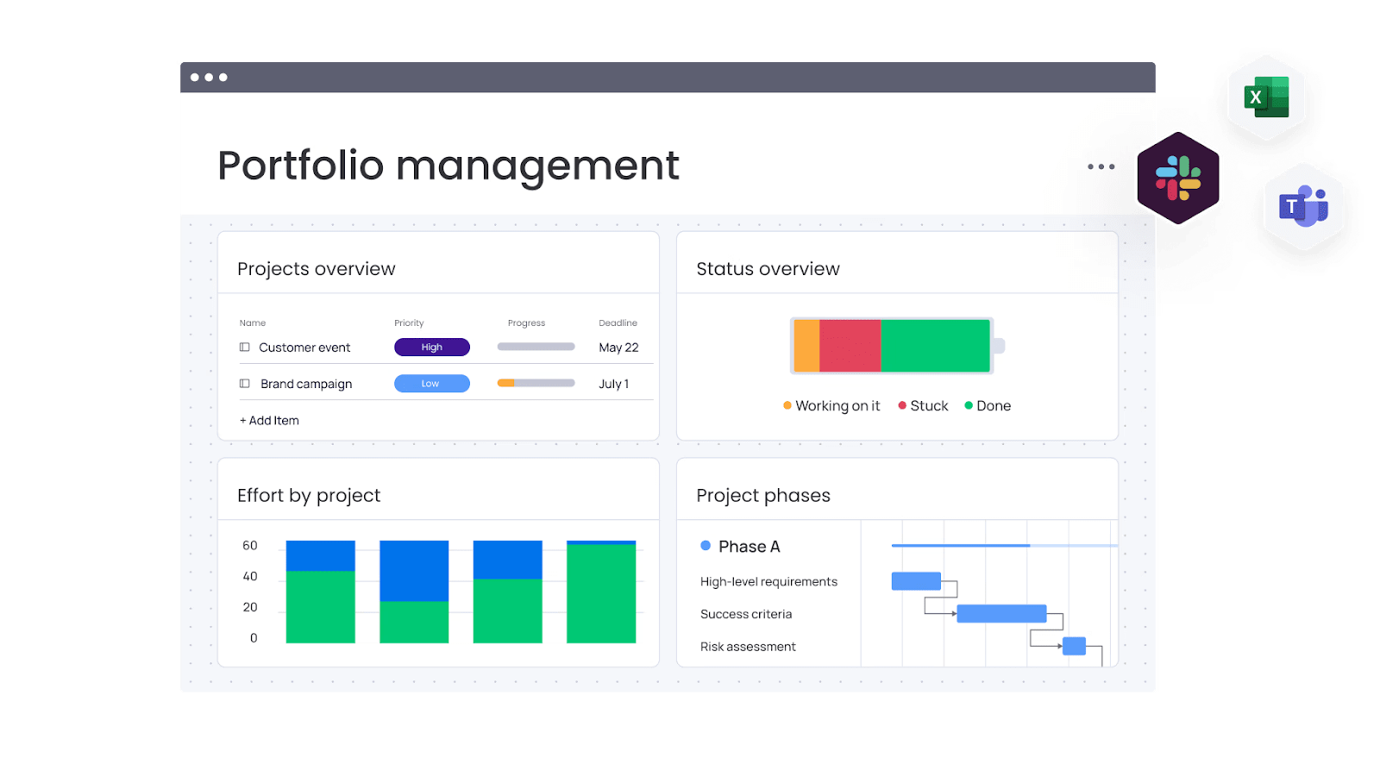The height and width of the screenshot is (758, 1380).
Task: Click the Risk assessment Gantt bar
Action: [1074, 646]
